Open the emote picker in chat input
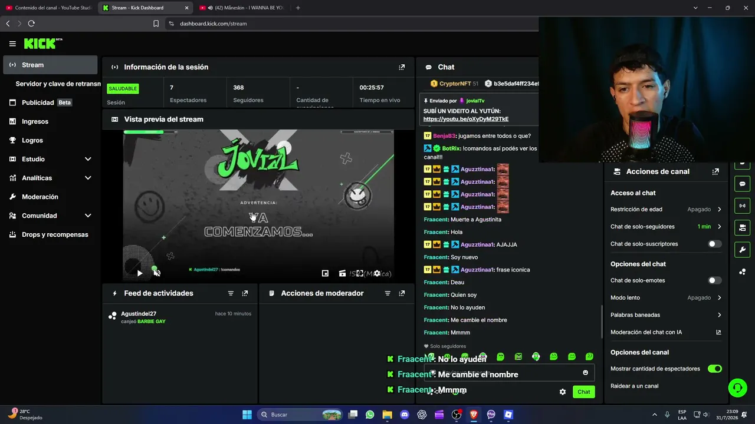The width and height of the screenshot is (755, 424). point(585,373)
